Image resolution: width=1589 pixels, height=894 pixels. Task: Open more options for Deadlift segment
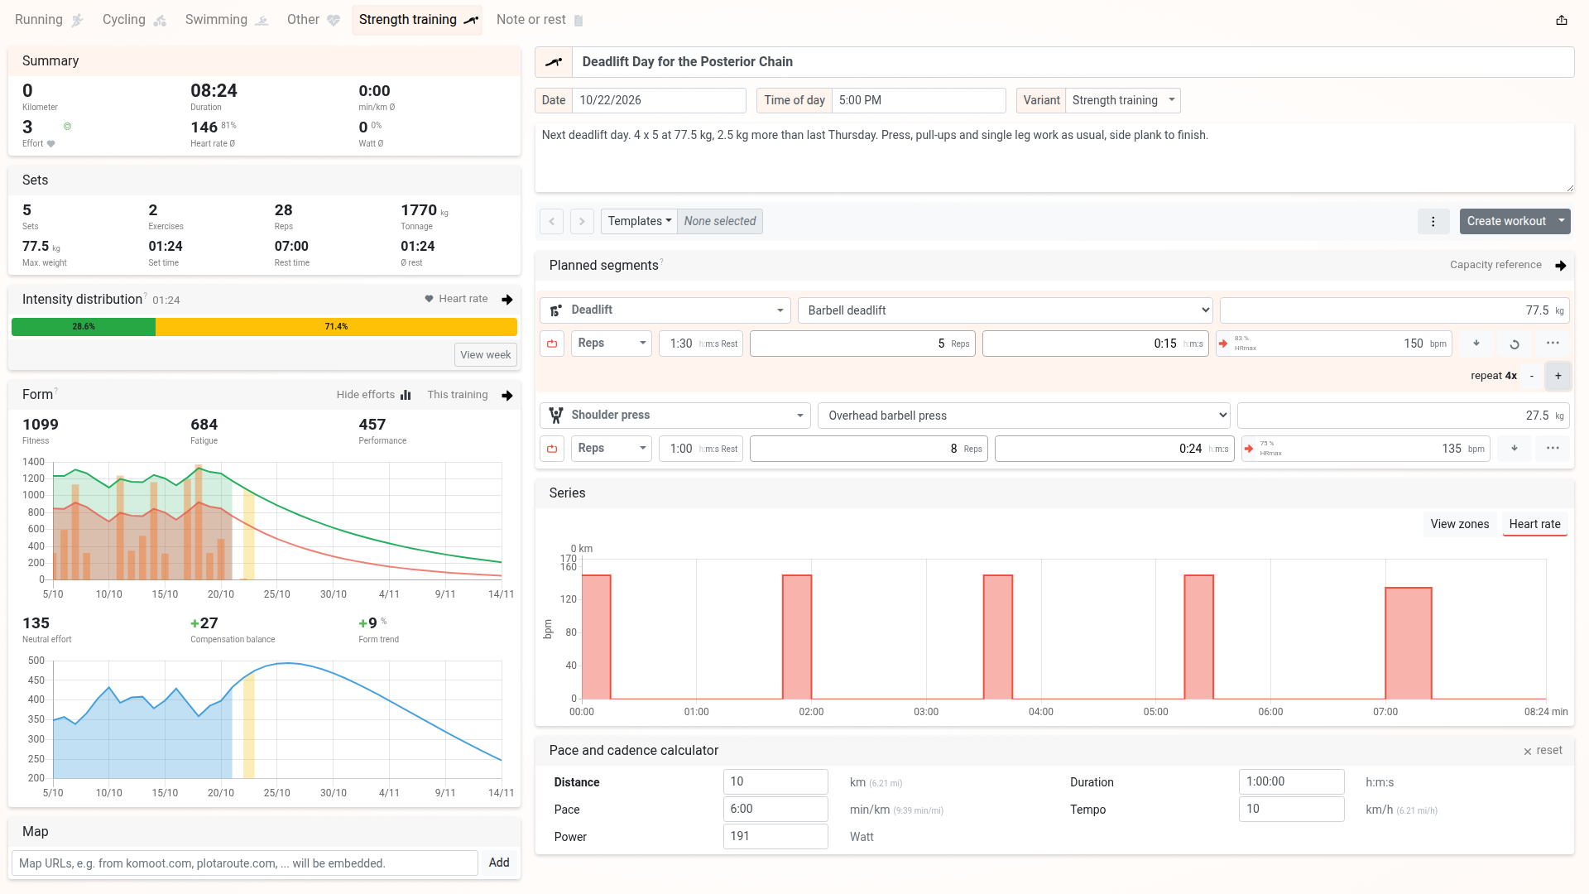pyautogui.click(x=1553, y=344)
